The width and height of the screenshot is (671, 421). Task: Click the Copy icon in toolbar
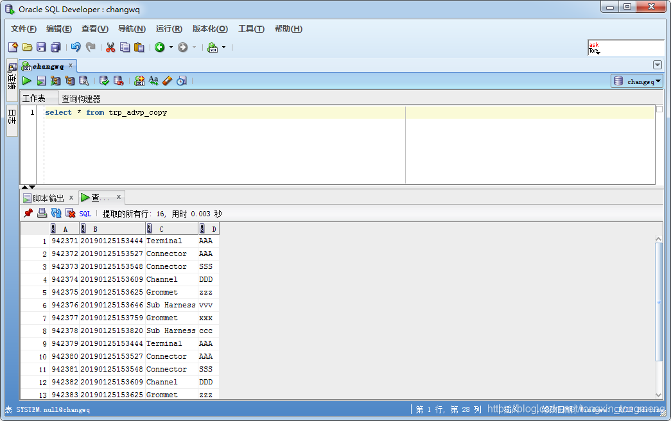125,47
